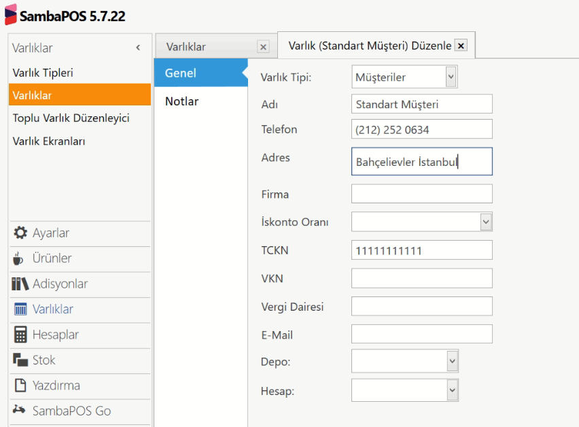Image resolution: width=579 pixels, height=427 pixels.
Task: Collapse the Varlıklar sidebar with the chevron
Action: tap(138, 48)
